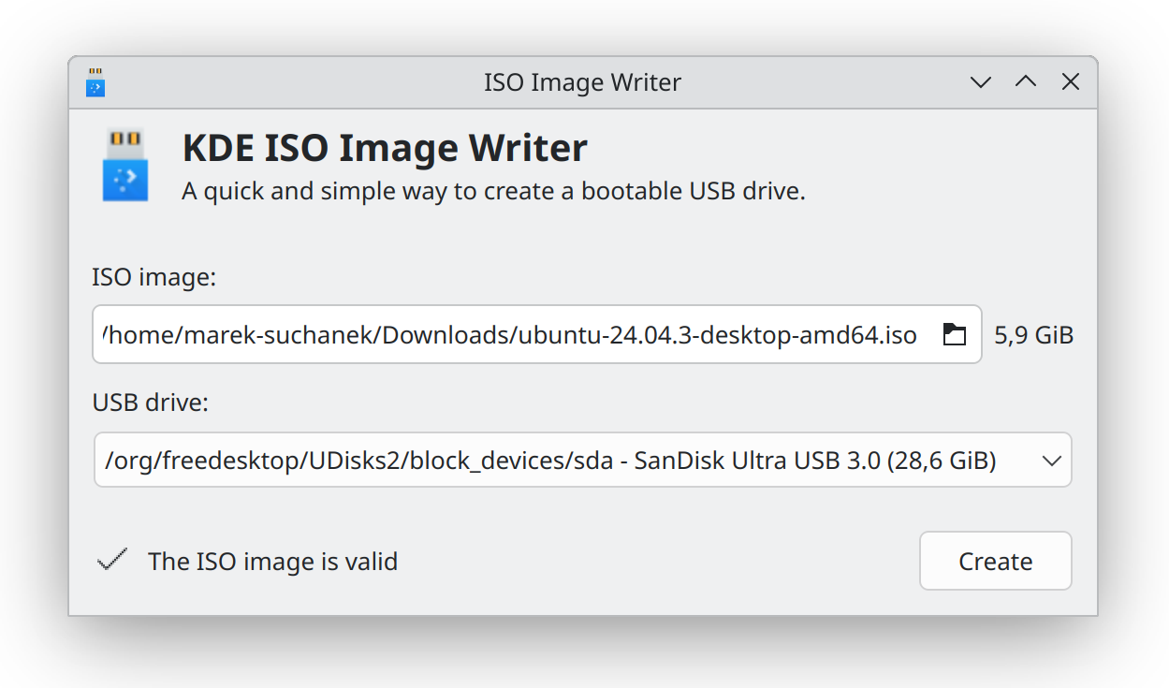Click the folder browse icon in ISO field

pos(954,334)
